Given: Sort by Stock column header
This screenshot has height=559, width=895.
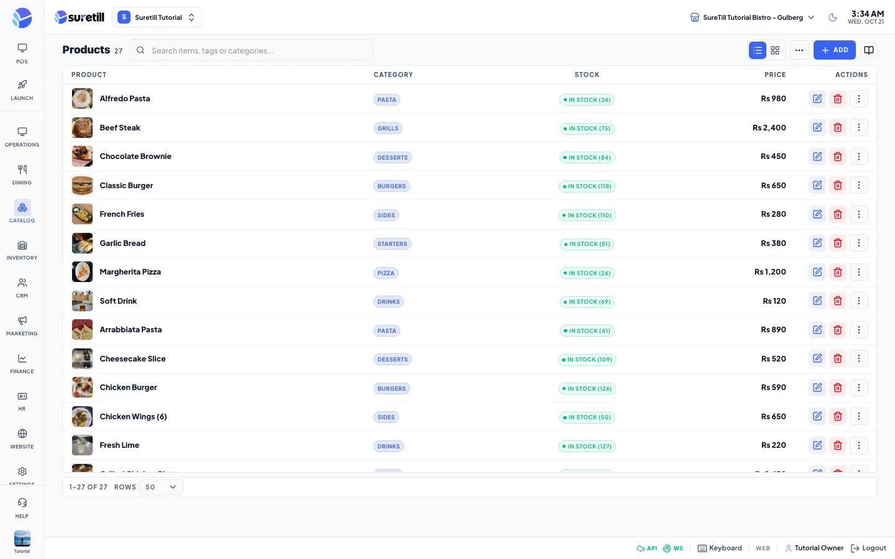Looking at the screenshot, I should click(x=587, y=75).
